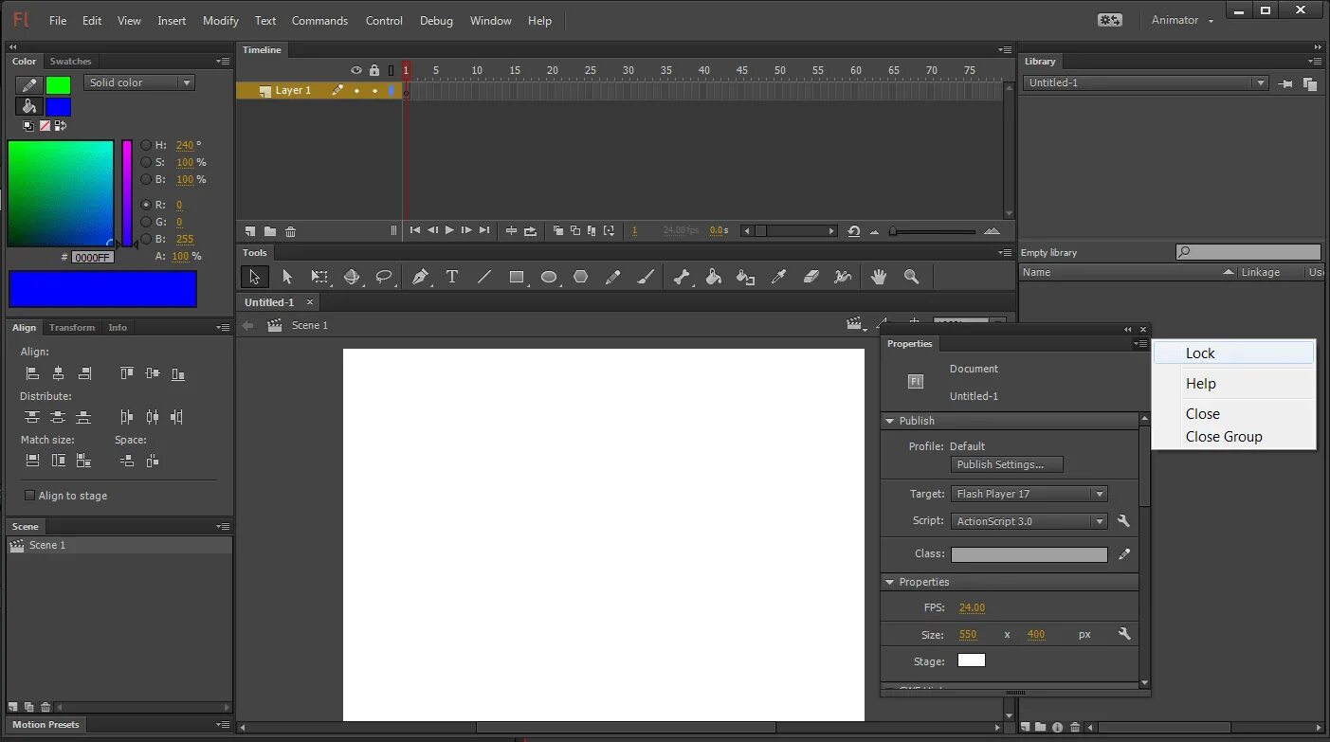Select the Rectangle tool
Viewport: 1330px width, 742px height.
(x=517, y=277)
